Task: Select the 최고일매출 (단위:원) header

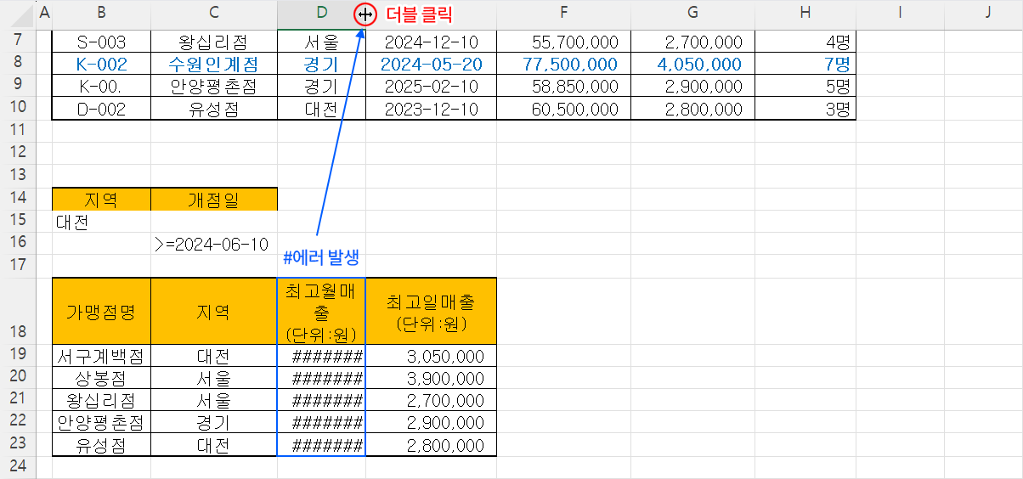Action: click(x=432, y=311)
